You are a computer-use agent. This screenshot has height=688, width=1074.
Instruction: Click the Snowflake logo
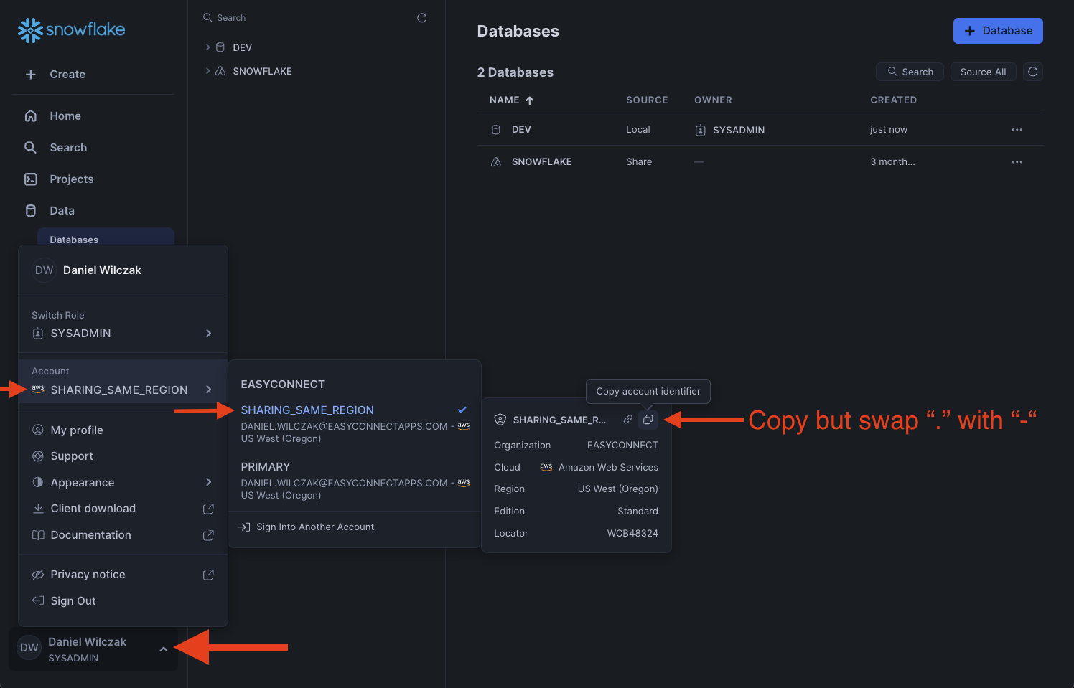coord(71,30)
